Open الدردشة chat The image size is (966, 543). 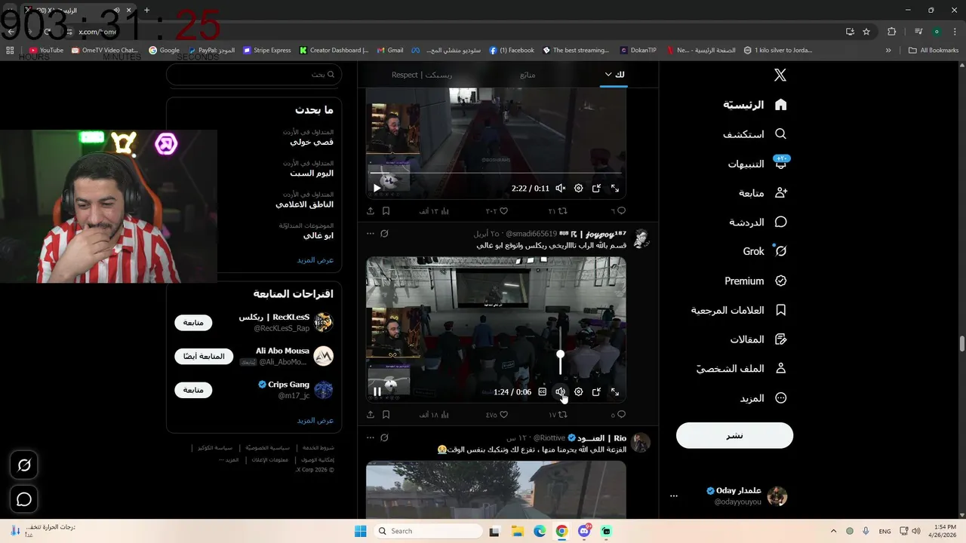click(x=758, y=222)
